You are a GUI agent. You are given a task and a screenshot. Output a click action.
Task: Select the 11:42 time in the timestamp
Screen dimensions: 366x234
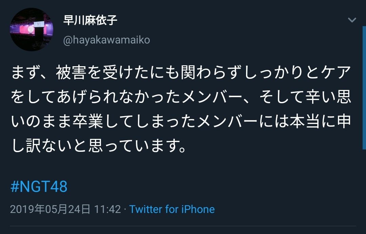pyautogui.click(x=108, y=209)
